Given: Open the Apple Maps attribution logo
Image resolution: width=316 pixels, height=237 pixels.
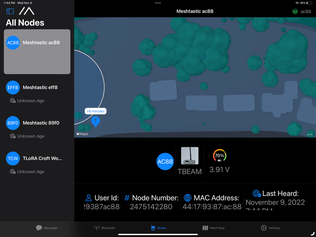Looking at the screenshot, I should point(83,134).
